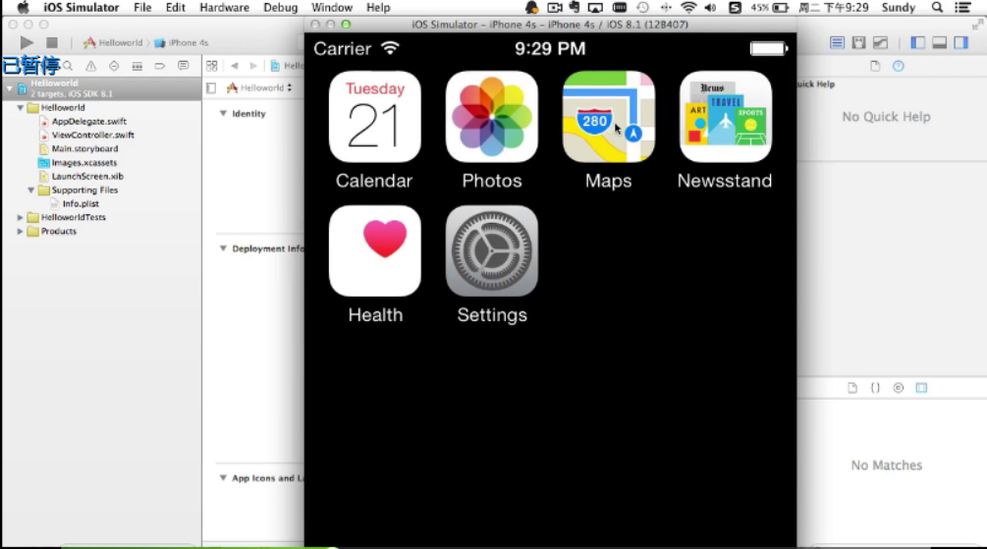Go forward in Xcode editor history
This screenshot has width=987, height=549.
tap(253, 66)
